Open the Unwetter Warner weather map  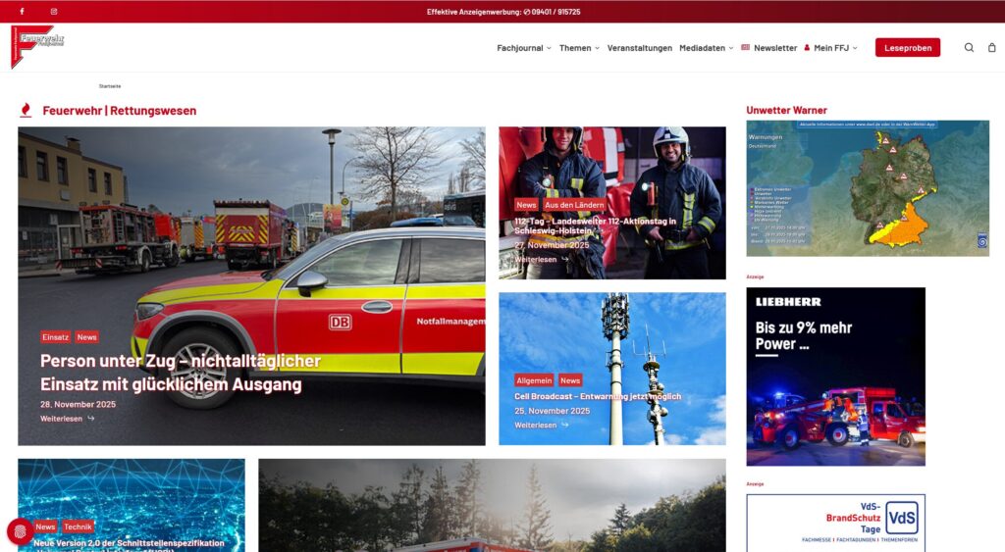point(867,188)
